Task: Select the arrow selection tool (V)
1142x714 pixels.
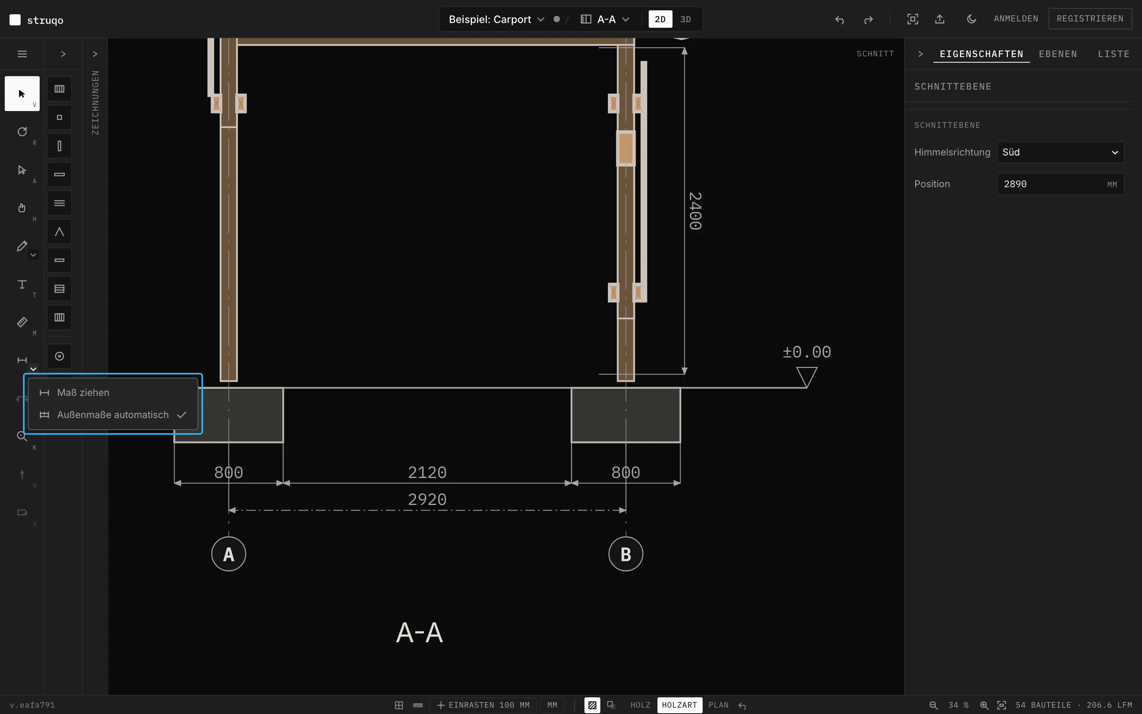Action: (22, 94)
